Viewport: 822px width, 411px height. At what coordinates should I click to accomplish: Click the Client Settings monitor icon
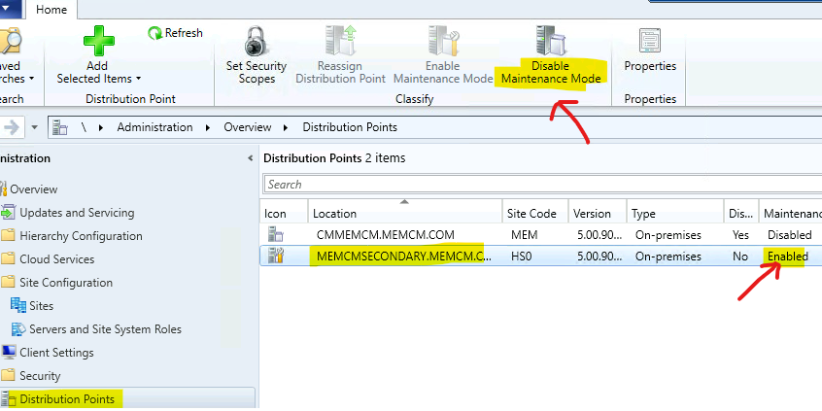8,352
